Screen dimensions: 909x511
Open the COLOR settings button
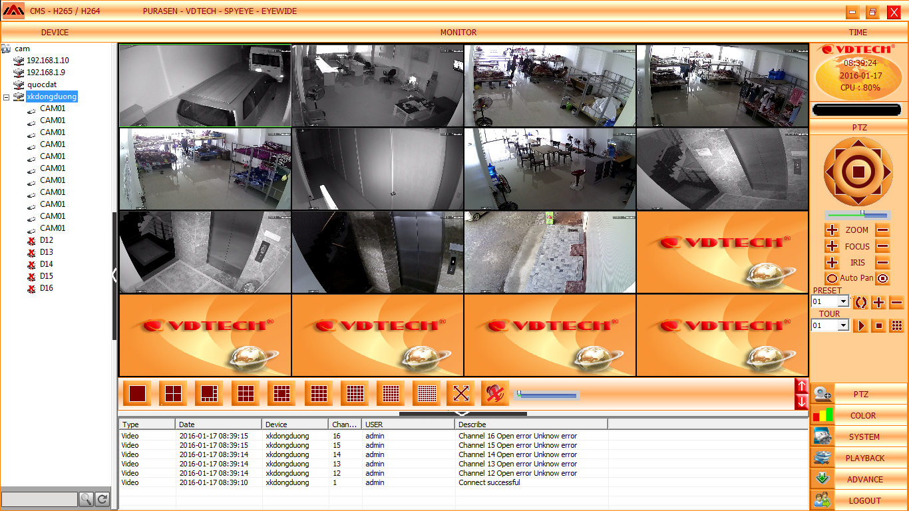[x=859, y=415]
